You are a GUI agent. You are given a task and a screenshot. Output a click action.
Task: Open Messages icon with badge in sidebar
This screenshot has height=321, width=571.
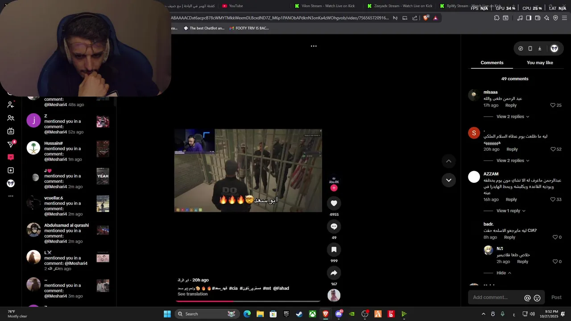(11, 144)
